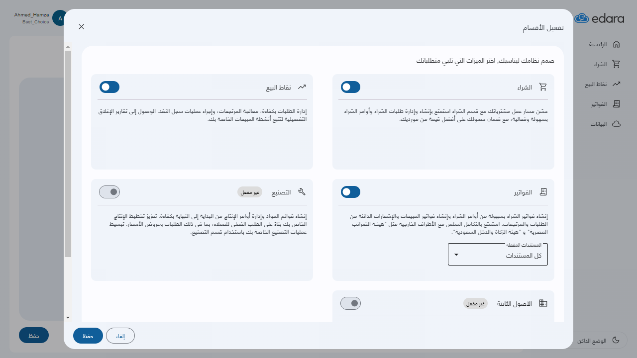Open الرئيسية in the sidebar
Screen dimensions: 637x358
[x=605, y=44]
